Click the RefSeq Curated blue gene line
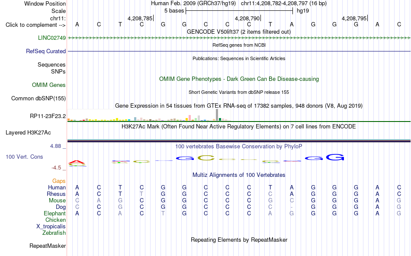The image size is (411, 256). pyautogui.click(x=239, y=51)
